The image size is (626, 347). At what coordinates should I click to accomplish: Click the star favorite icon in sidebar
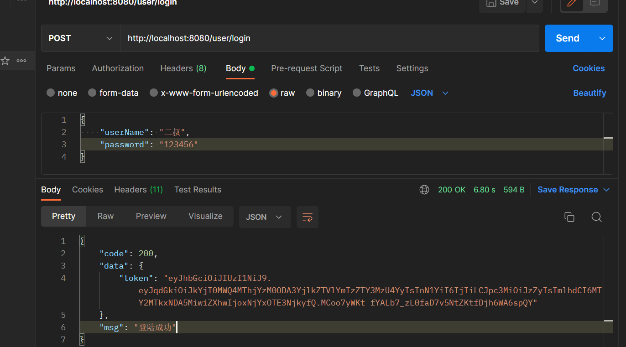[x=5, y=61]
